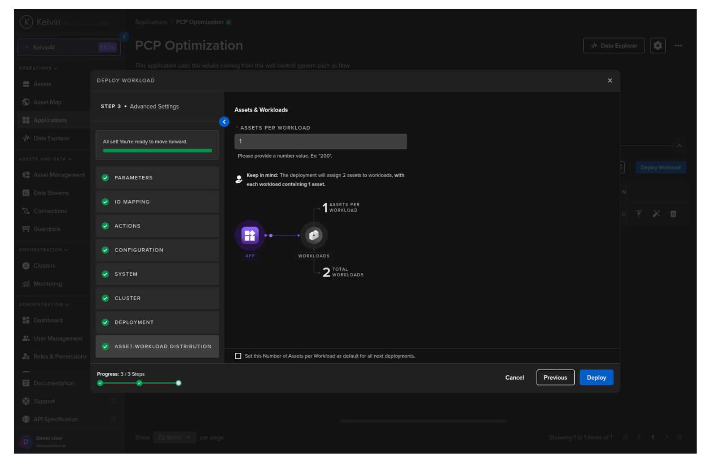
Task: Open the Cluster step
Action: click(x=157, y=299)
